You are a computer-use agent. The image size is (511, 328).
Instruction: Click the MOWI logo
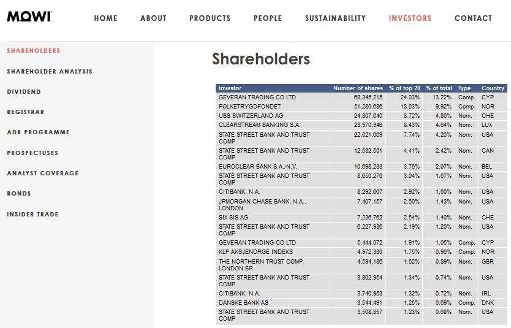coord(29,17)
